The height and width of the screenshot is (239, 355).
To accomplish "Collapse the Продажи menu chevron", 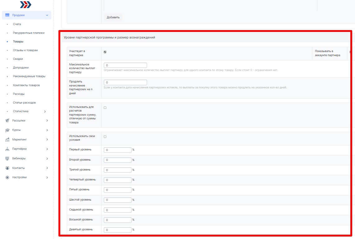I will [47, 15].
